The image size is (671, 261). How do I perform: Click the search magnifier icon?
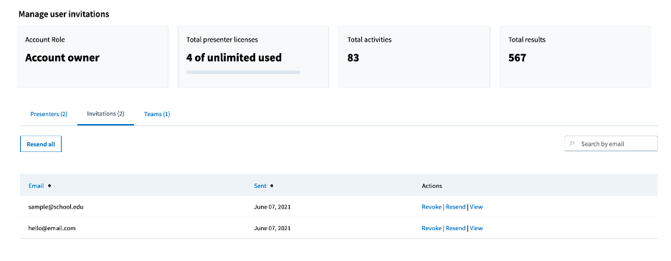pos(572,143)
